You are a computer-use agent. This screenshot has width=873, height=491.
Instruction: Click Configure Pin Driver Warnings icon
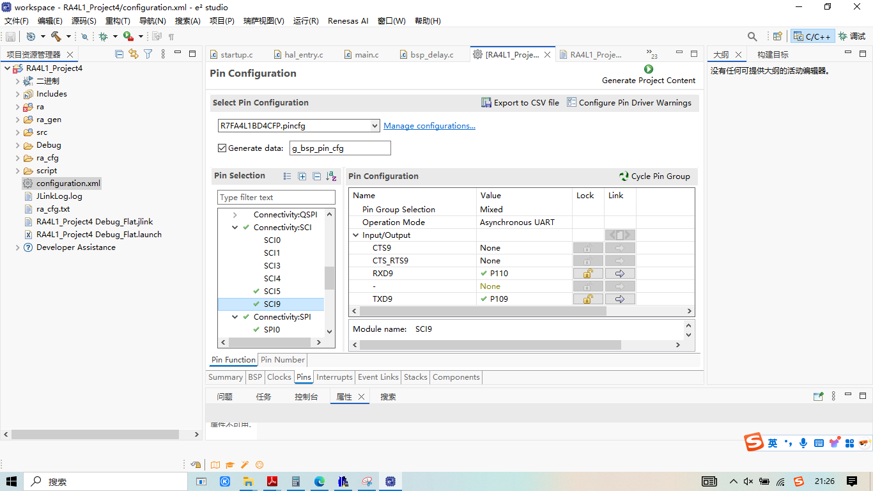[x=571, y=102]
